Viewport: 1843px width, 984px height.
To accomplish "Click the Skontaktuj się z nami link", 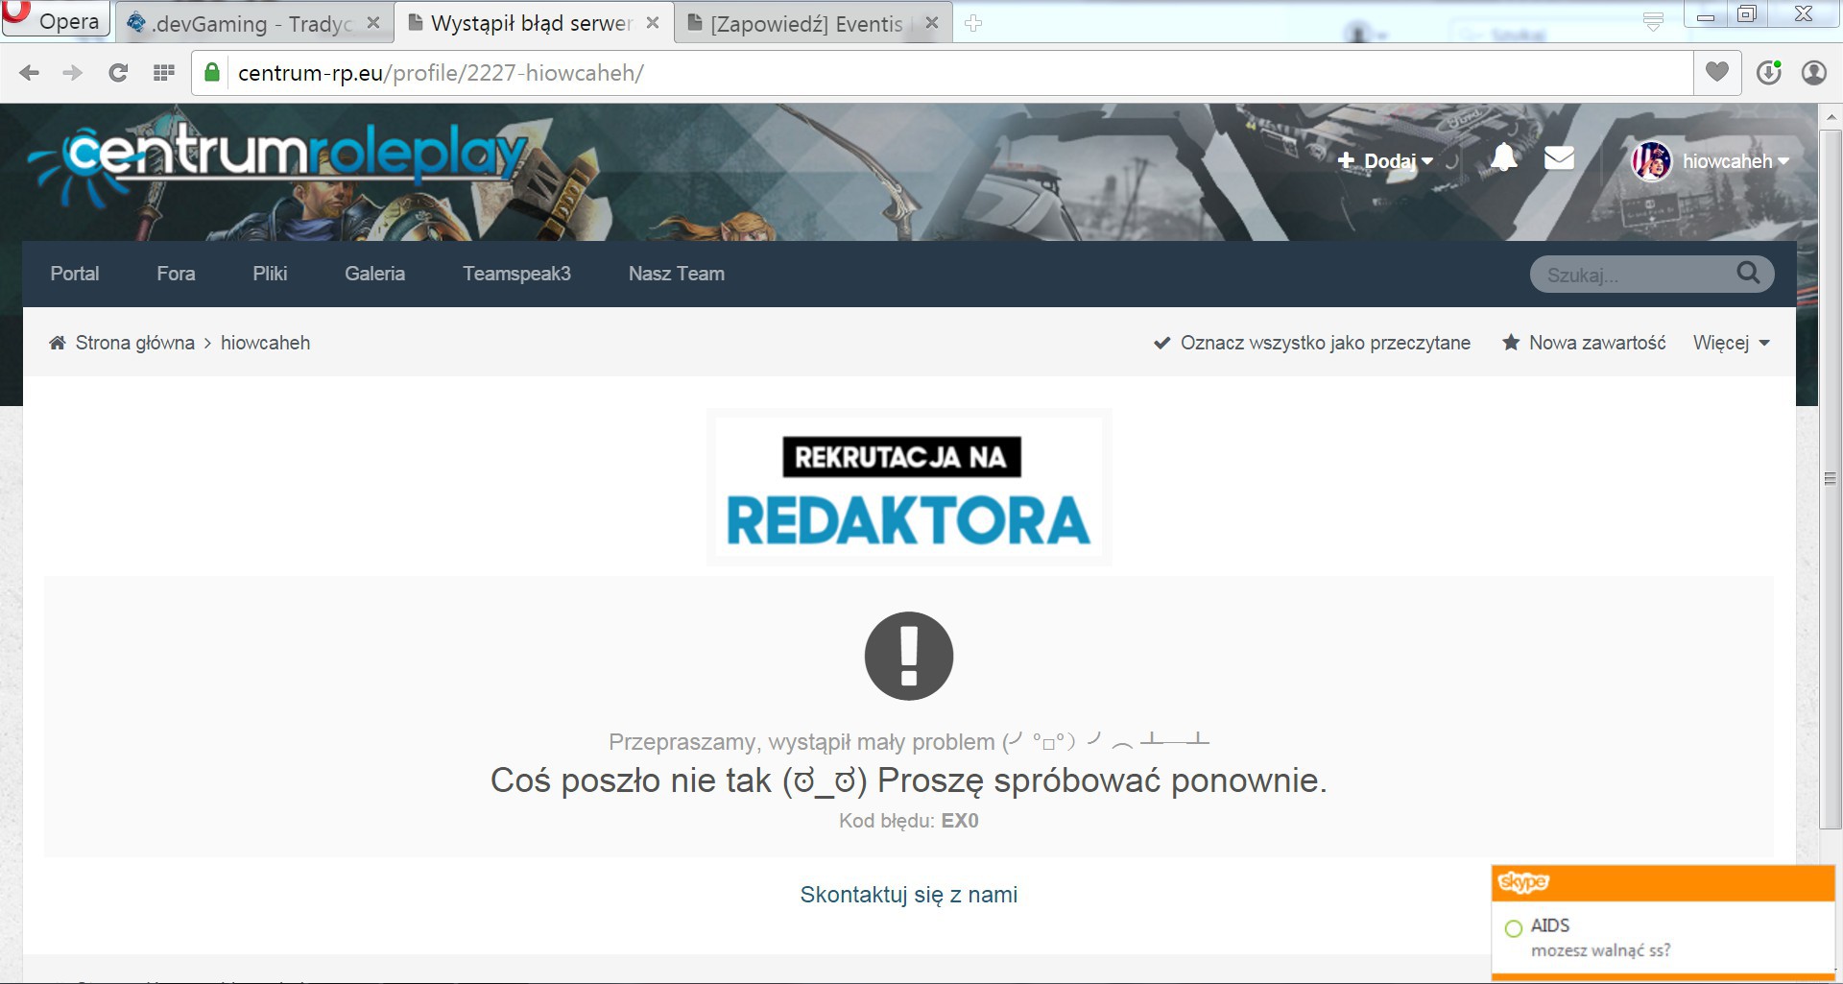I will [x=908, y=895].
